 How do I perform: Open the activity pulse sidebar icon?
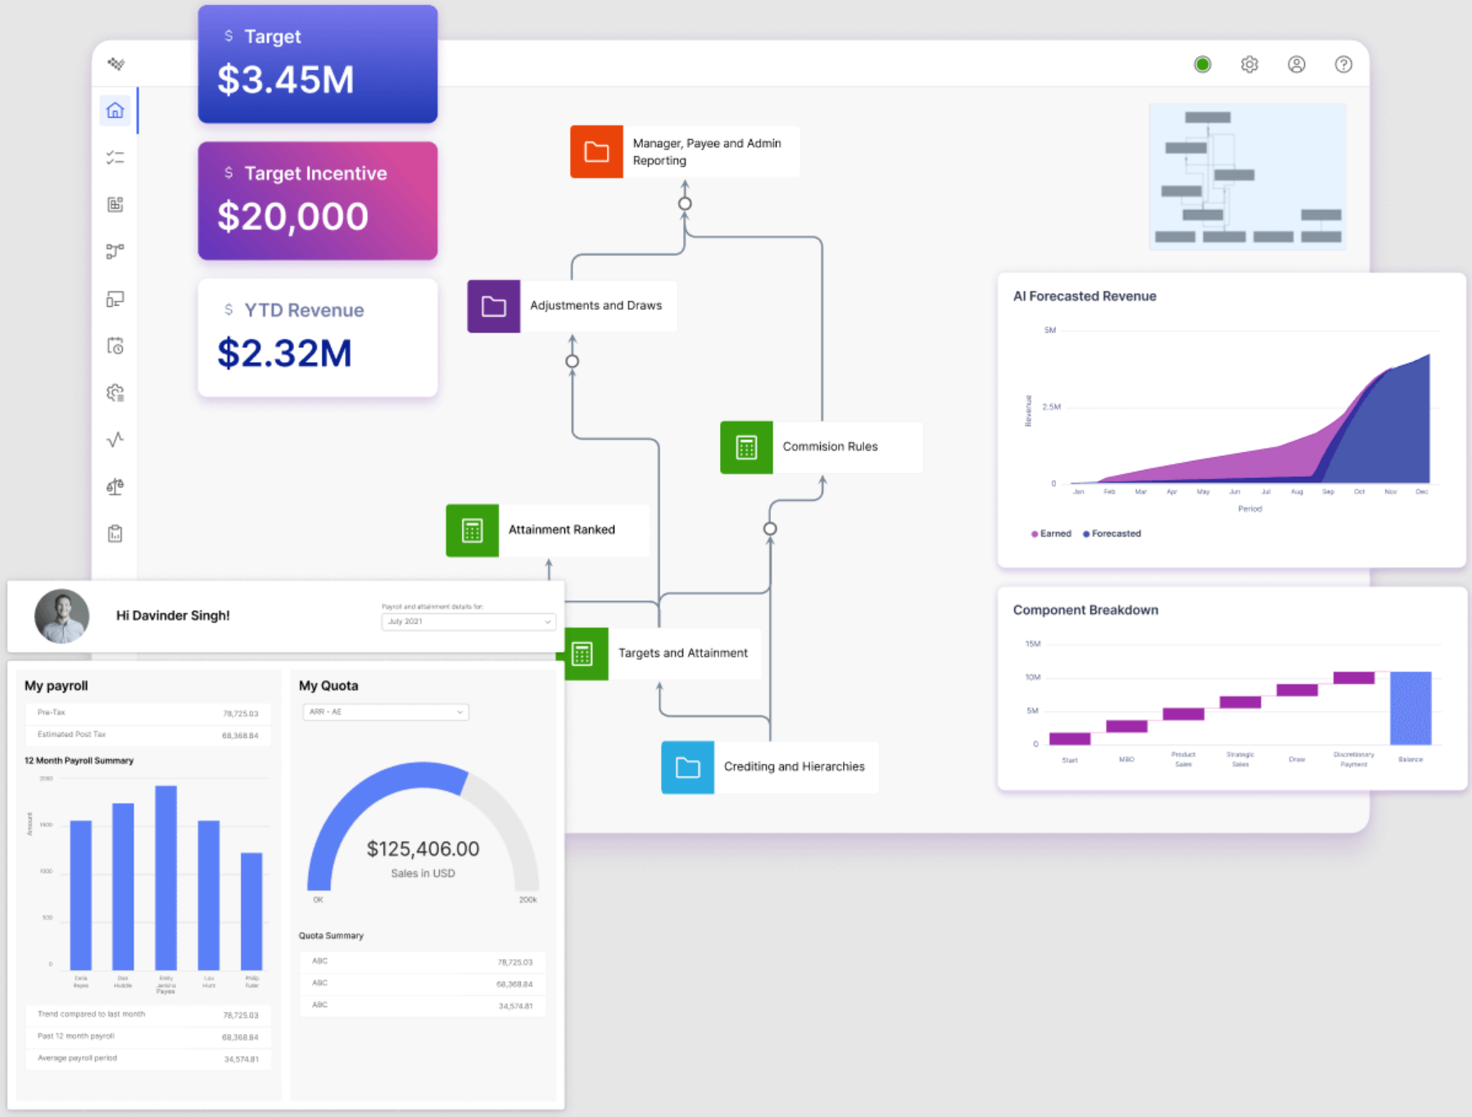click(115, 440)
